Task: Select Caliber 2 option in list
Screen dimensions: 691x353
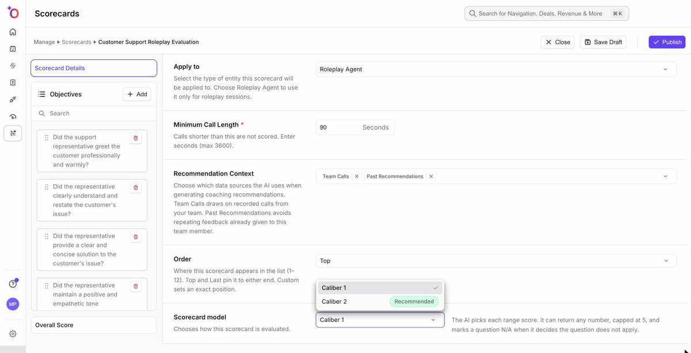Action: click(x=380, y=301)
